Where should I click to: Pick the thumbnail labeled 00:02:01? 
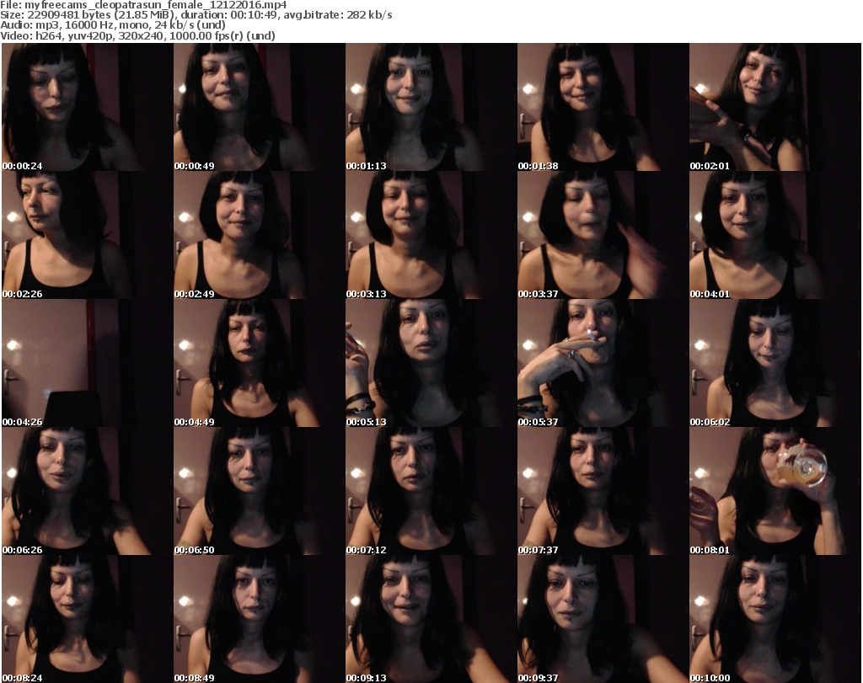coord(775,107)
